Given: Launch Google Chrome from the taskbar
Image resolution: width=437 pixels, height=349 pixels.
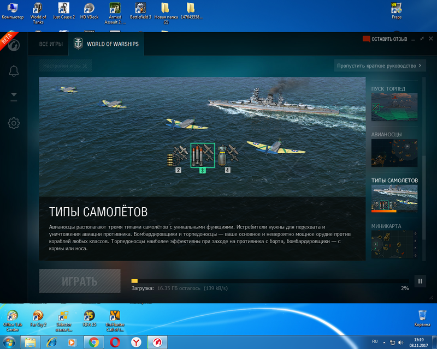Looking at the screenshot, I should 94,342.
